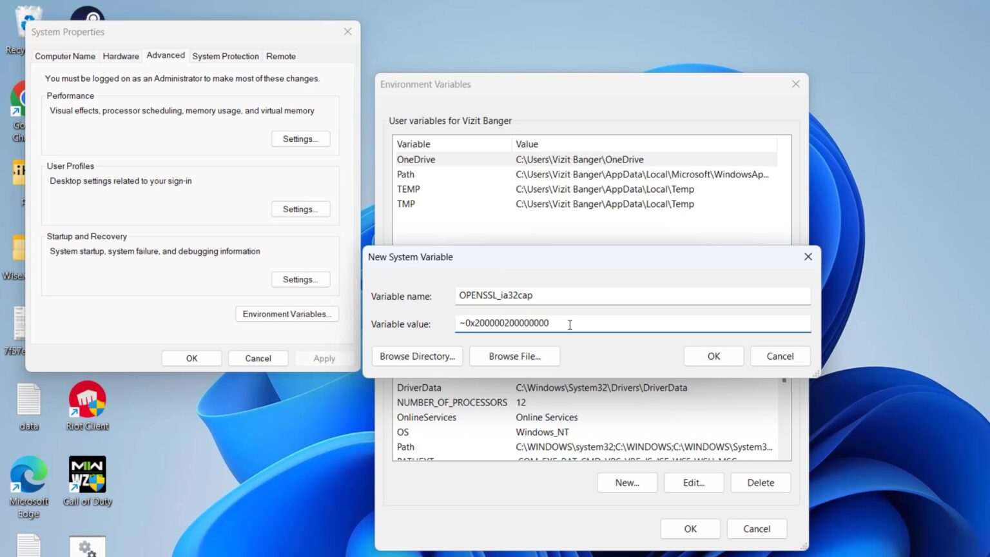The width and height of the screenshot is (990, 557).
Task: Close the New System Variable dialog
Action: click(808, 257)
